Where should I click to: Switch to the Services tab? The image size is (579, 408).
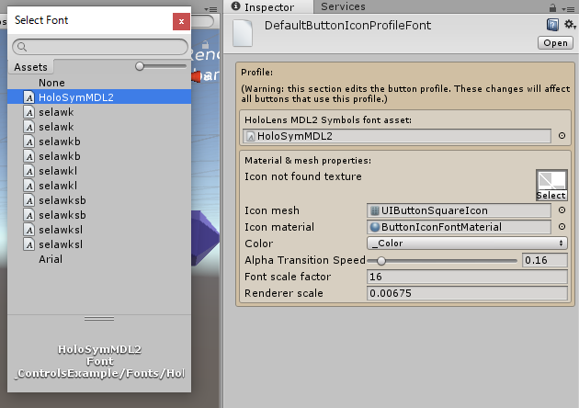[343, 6]
